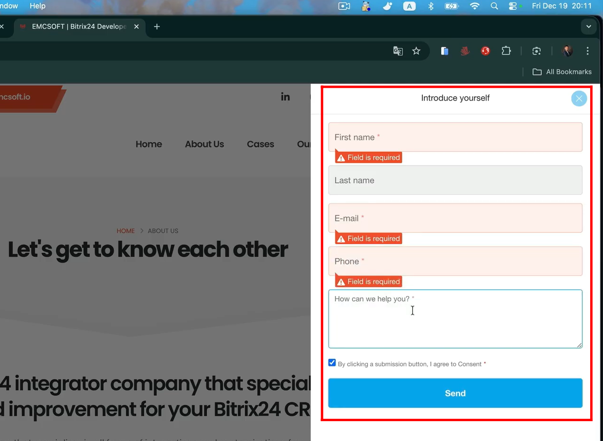Open Chrome three-dot menu
Screen dimensions: 603x441
587,51
